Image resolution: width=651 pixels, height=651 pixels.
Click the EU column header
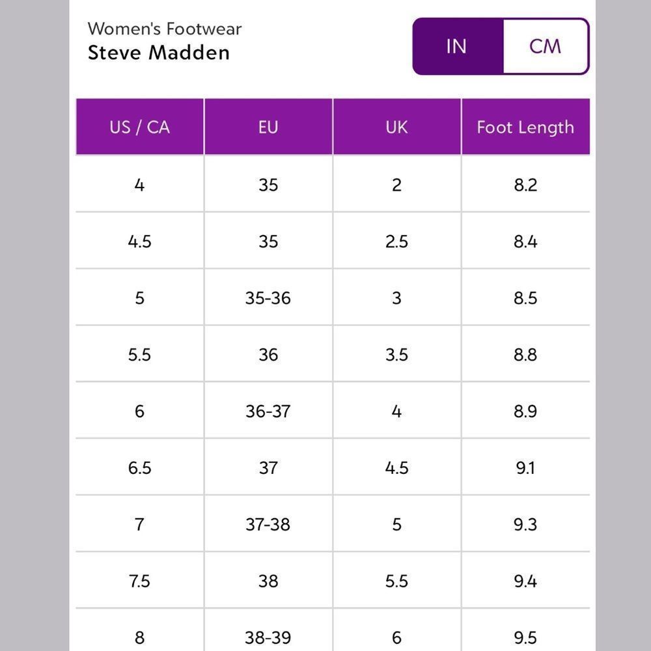[268, 127]
